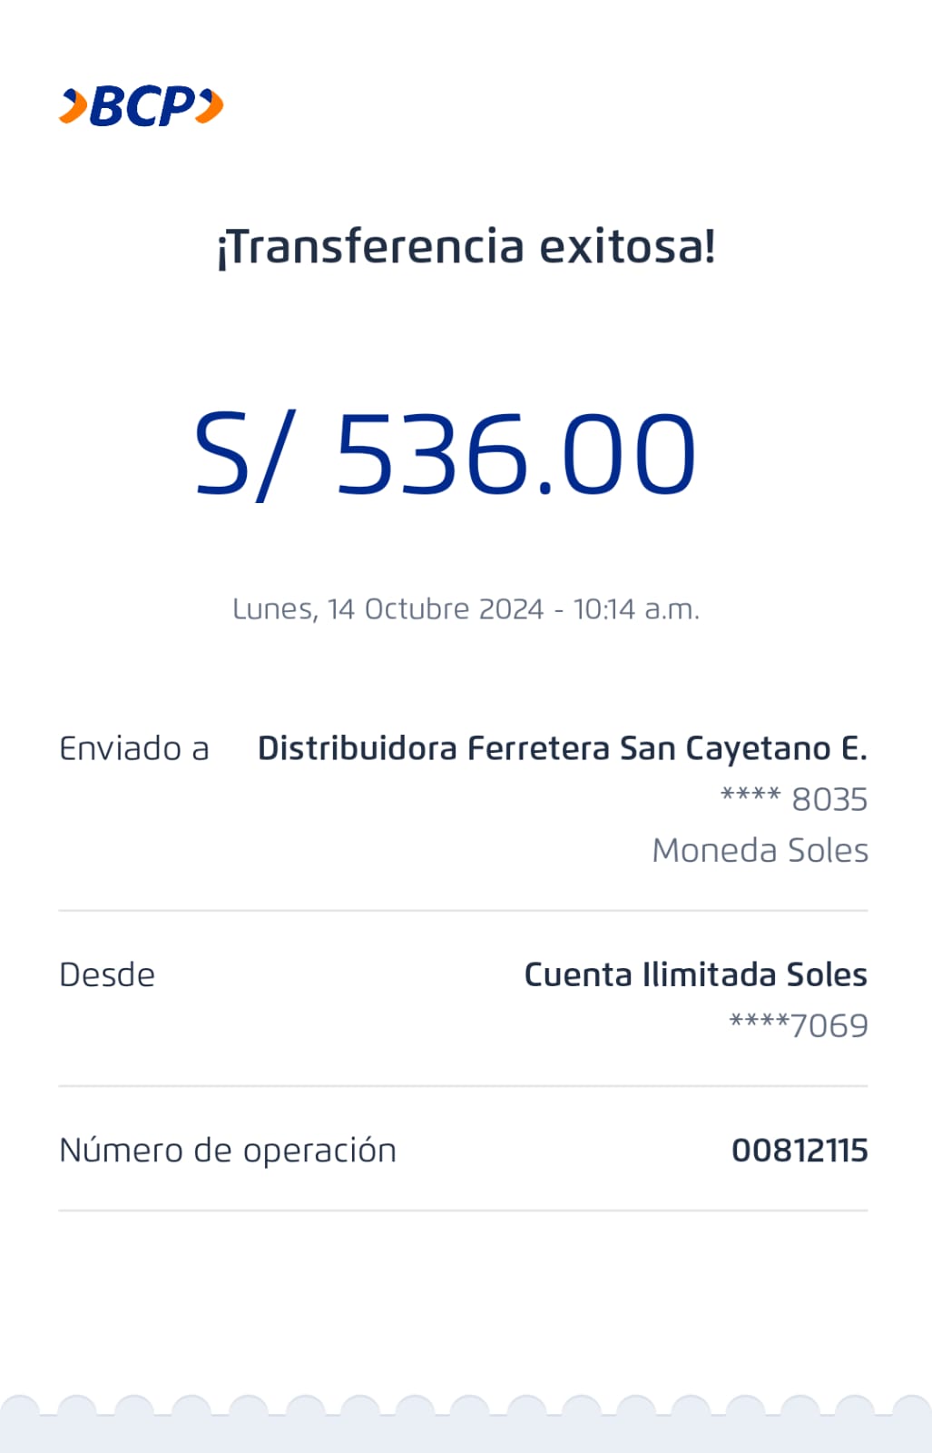Click the Moneda Soles text
932x1453 pixels.
[760, 850]
